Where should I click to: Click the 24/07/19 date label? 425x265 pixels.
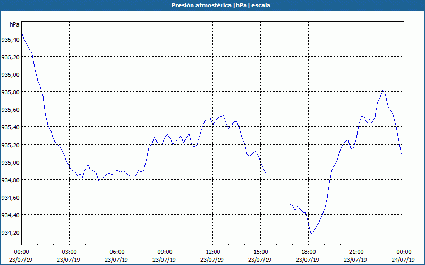403,260
